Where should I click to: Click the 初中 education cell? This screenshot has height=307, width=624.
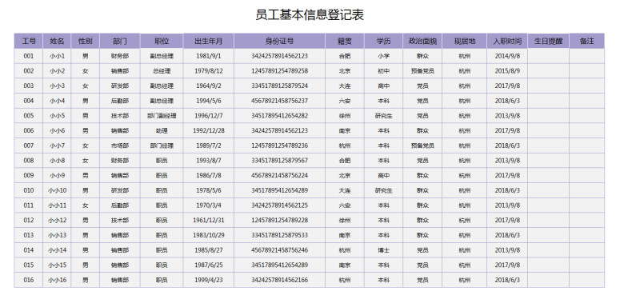click(383, 71)
